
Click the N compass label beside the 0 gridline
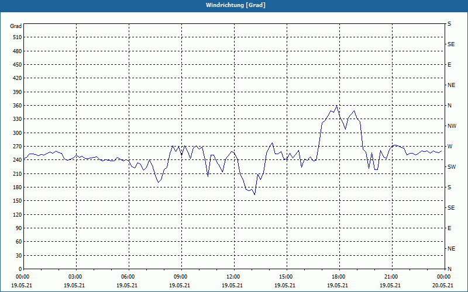click(x=449, y=269)
